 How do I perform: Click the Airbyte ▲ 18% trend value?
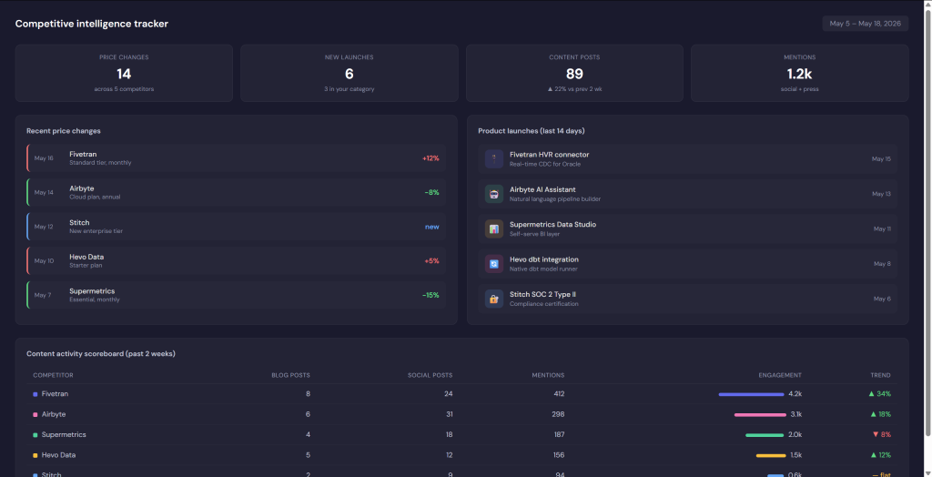coord(880,414)
